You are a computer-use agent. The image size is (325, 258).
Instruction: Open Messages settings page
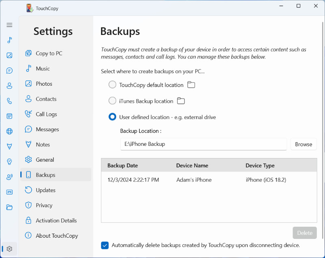[56, 129]
